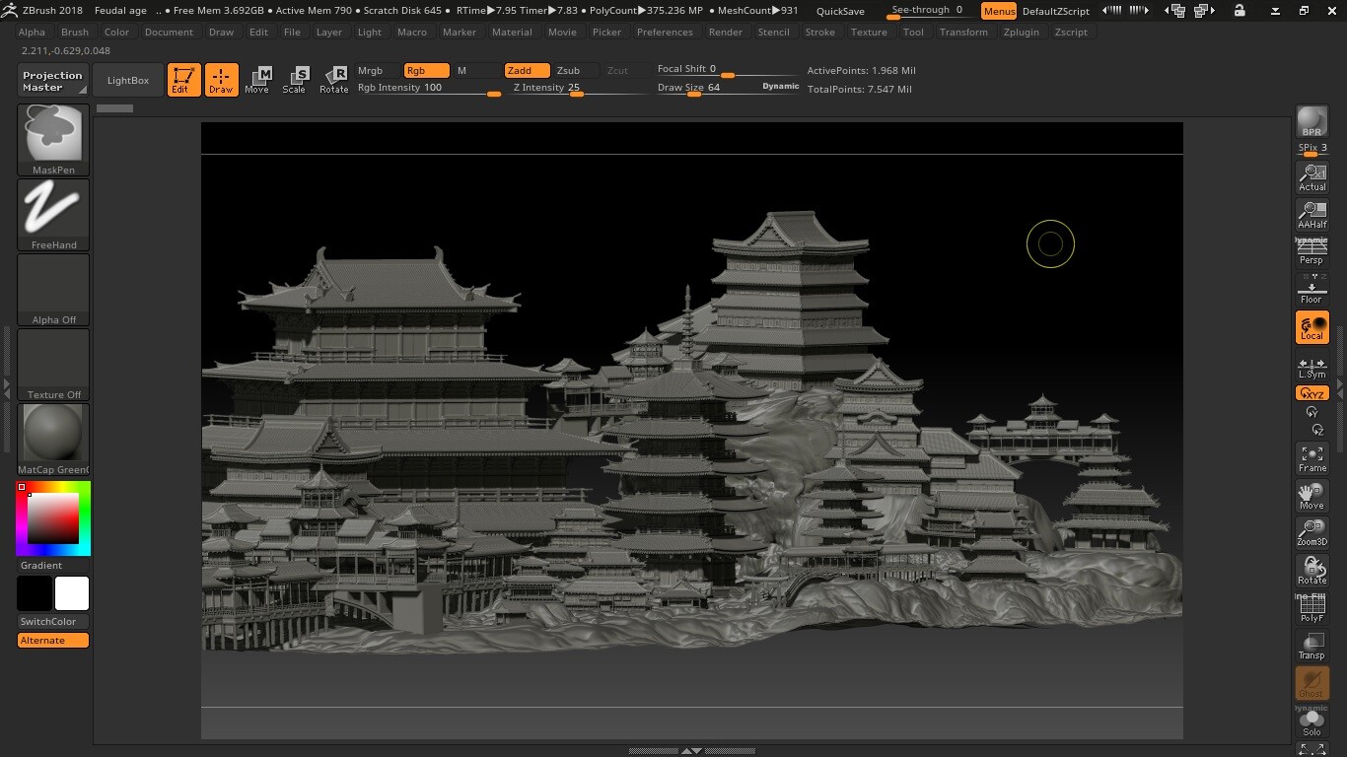This screenshot has height=757, width=1347.
Task: Open the Preferences menu
Action: tap(665, 32)
